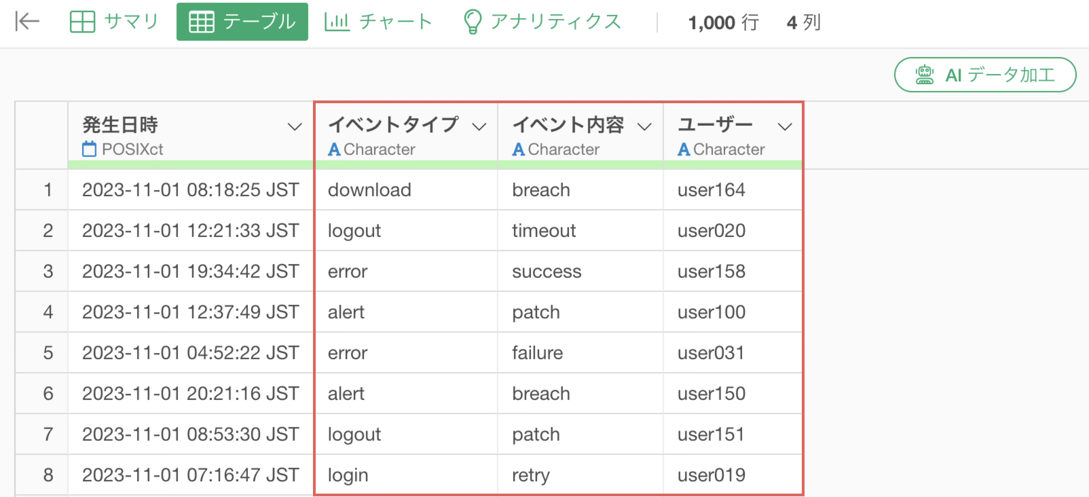1089x497 pixels.
Task: Click the テーブル table icon
Action: pyautogui.click(x=201, y=22)
